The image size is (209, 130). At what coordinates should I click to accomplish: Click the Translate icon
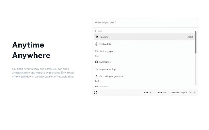point(97,37)
